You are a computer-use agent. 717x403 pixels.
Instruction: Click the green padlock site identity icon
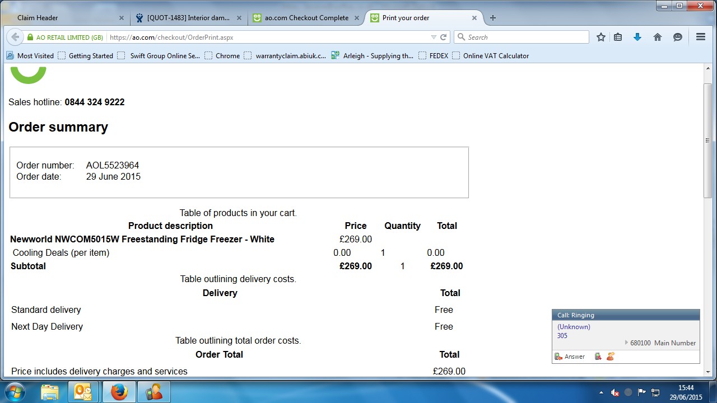30,38
